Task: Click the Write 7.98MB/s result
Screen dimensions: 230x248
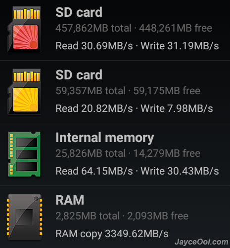Action: pos(177,108)
